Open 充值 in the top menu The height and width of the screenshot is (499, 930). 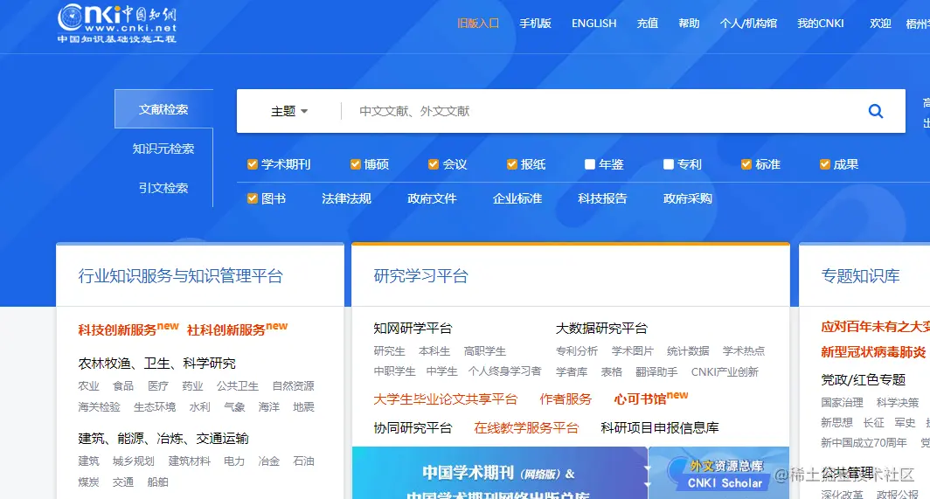647,23
